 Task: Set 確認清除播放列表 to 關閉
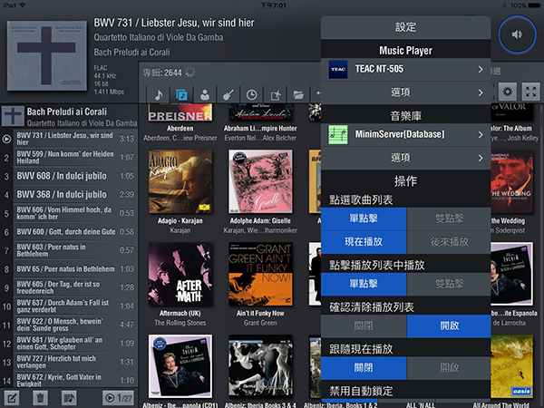coord(364,325)
